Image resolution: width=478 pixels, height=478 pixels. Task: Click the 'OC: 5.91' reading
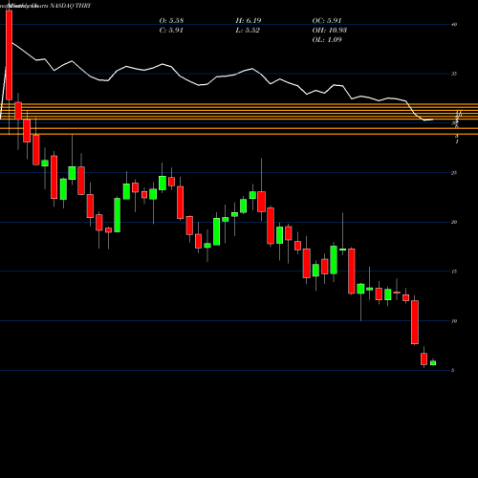[327, 21]
